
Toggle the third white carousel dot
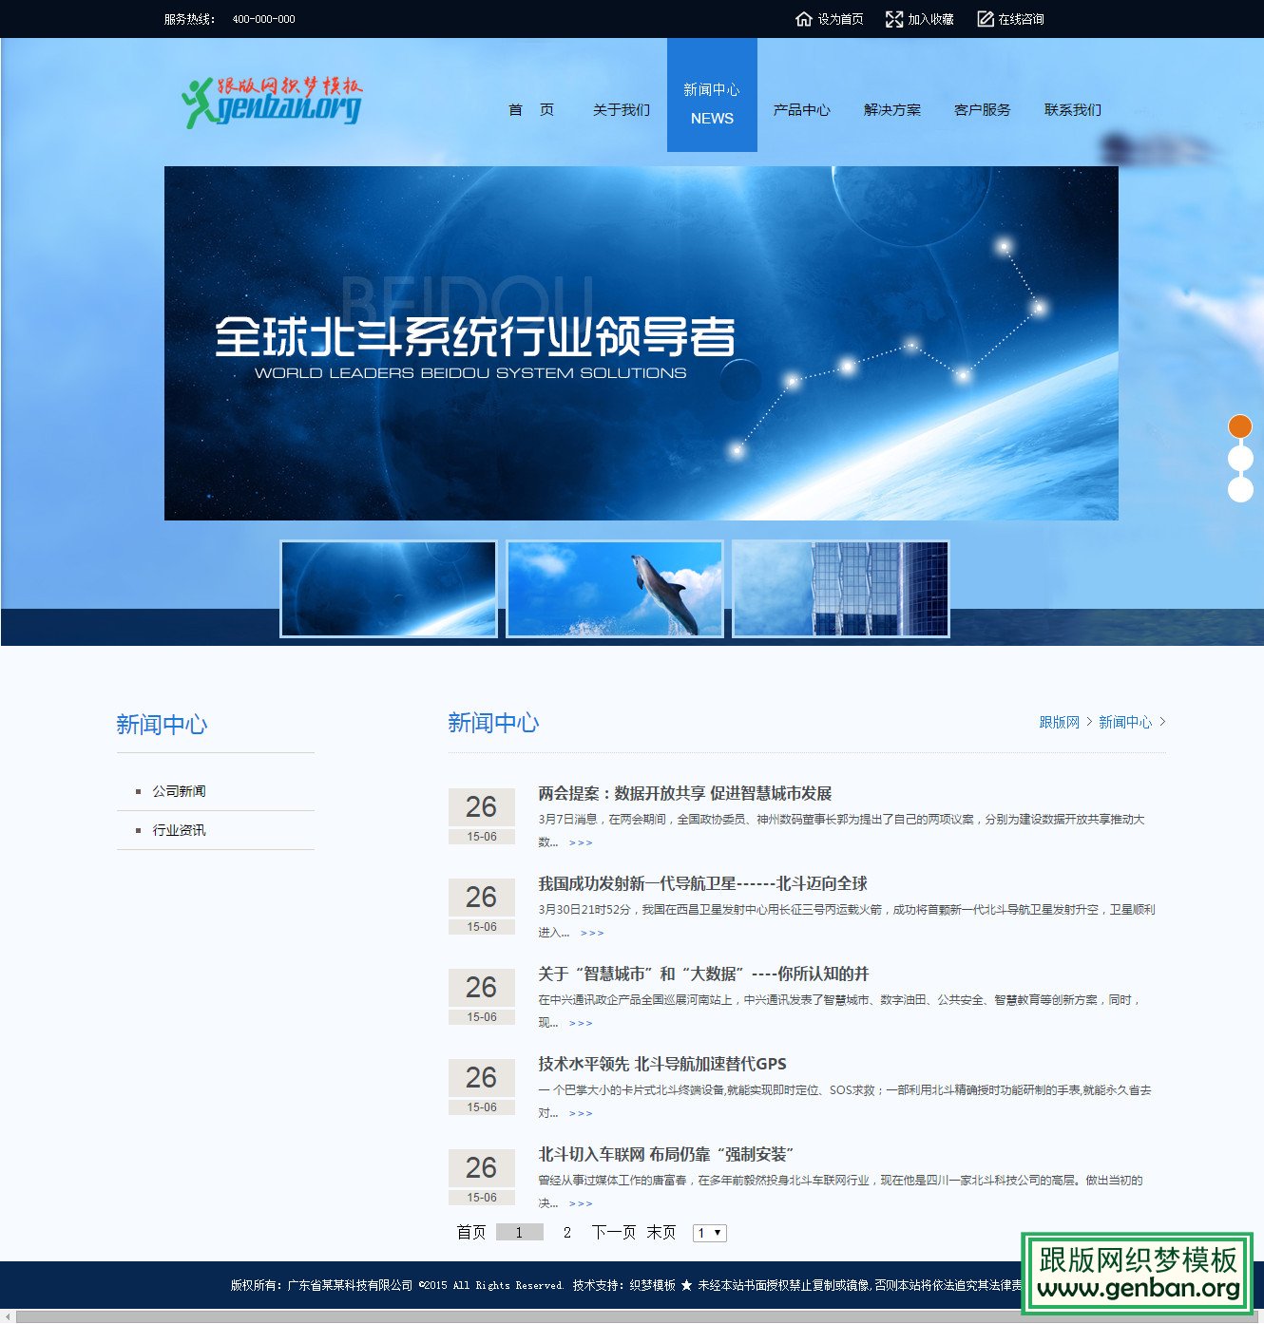click(1238, 488)
